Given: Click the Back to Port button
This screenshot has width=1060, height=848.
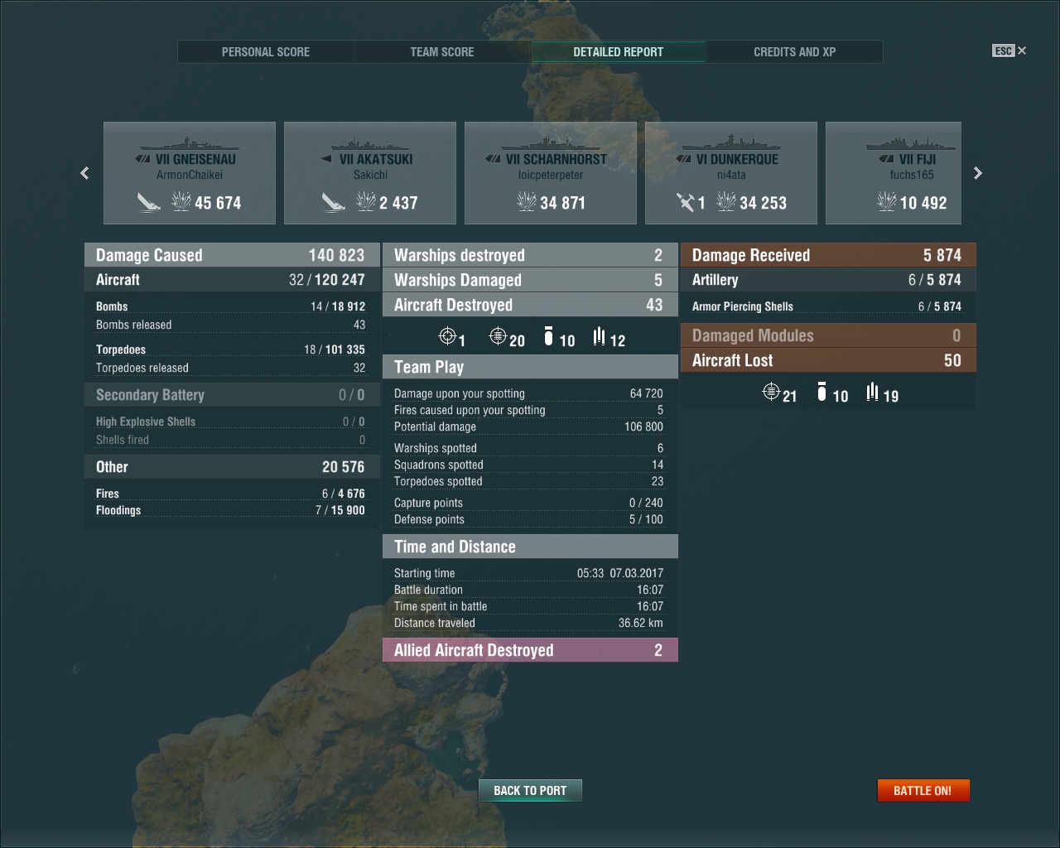Looking at the screenshot, I should pyautogui.click(x=530, y=791).
